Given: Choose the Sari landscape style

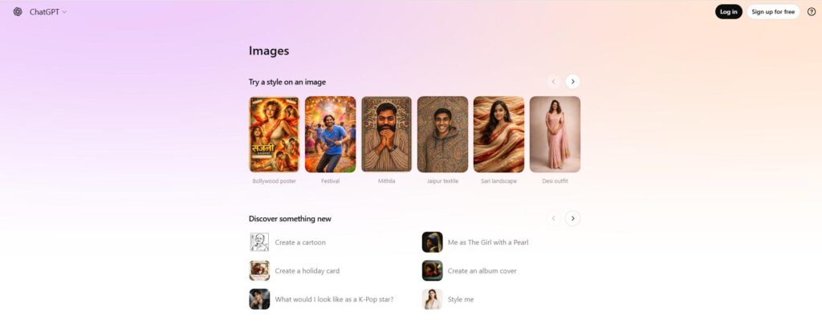Looking at the screenshot, I should pyautogui.click(x=498, y=134).
